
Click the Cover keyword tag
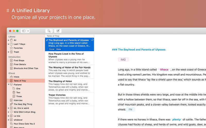(x=52, y=49)
